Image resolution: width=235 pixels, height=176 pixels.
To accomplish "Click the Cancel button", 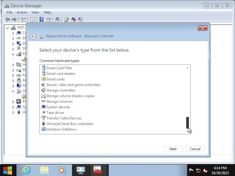I will click(195, 149).
